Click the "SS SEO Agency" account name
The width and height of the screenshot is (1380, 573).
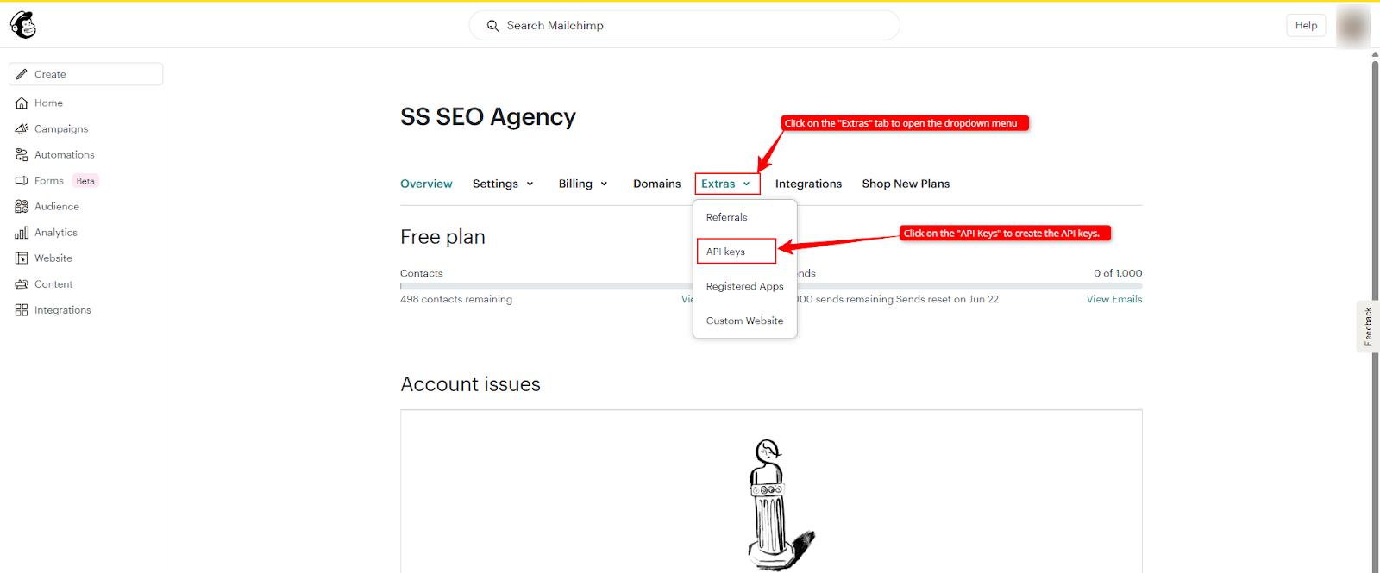tap(488, 117)
